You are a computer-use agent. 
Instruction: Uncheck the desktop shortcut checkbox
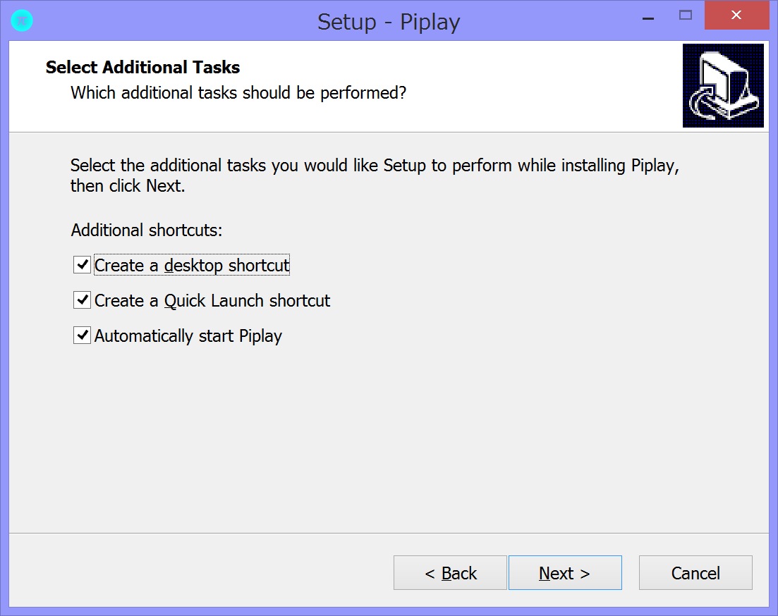83,265
